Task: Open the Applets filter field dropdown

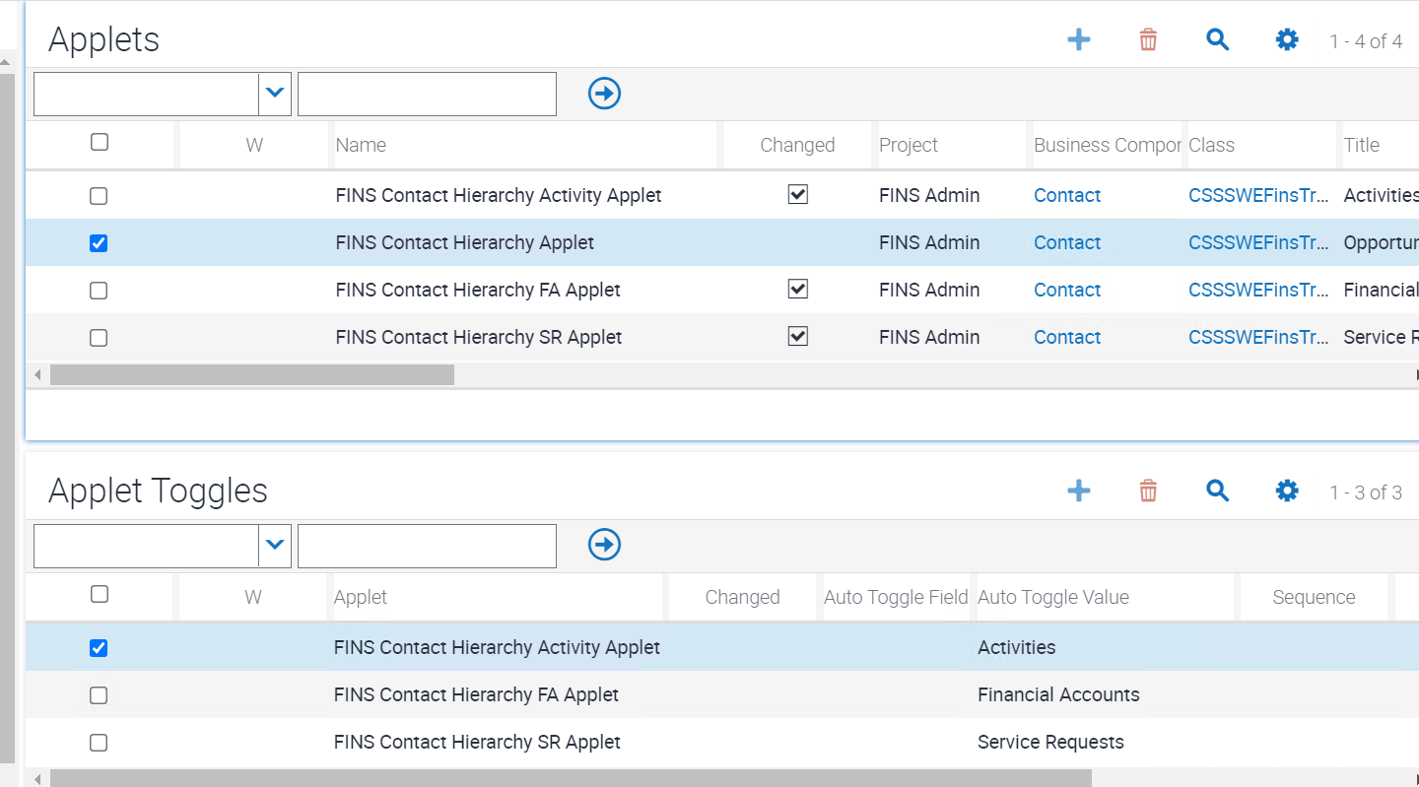Action: coord(275,93)
